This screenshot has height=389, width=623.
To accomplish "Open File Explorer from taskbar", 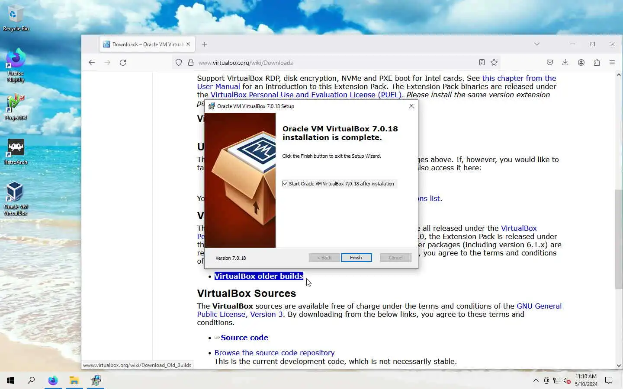I will [74, 380].
